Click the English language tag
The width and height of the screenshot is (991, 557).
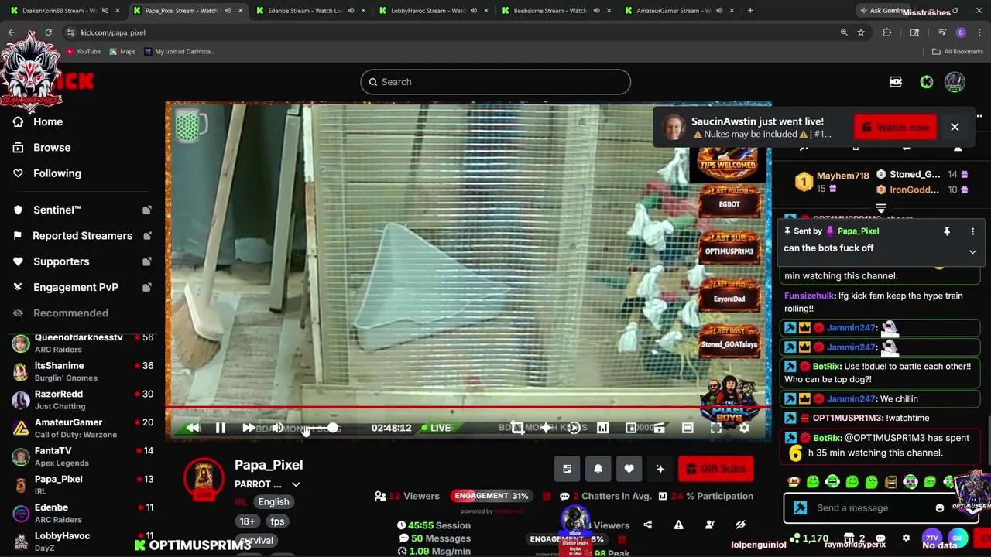click(x=273, y=501)
